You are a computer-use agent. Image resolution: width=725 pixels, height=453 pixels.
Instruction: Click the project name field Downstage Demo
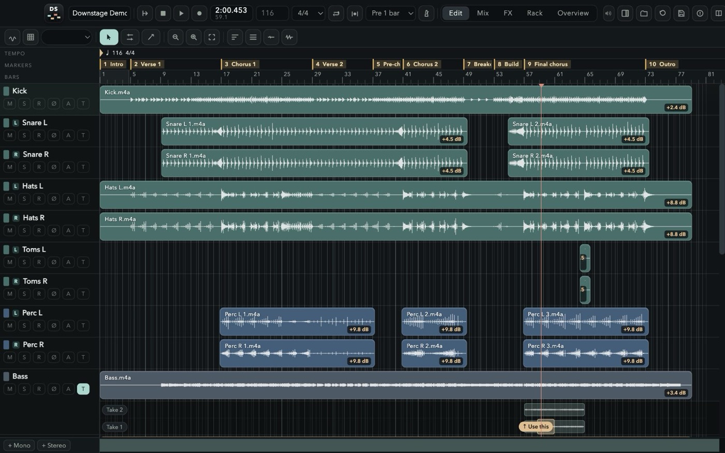(99, 13)
